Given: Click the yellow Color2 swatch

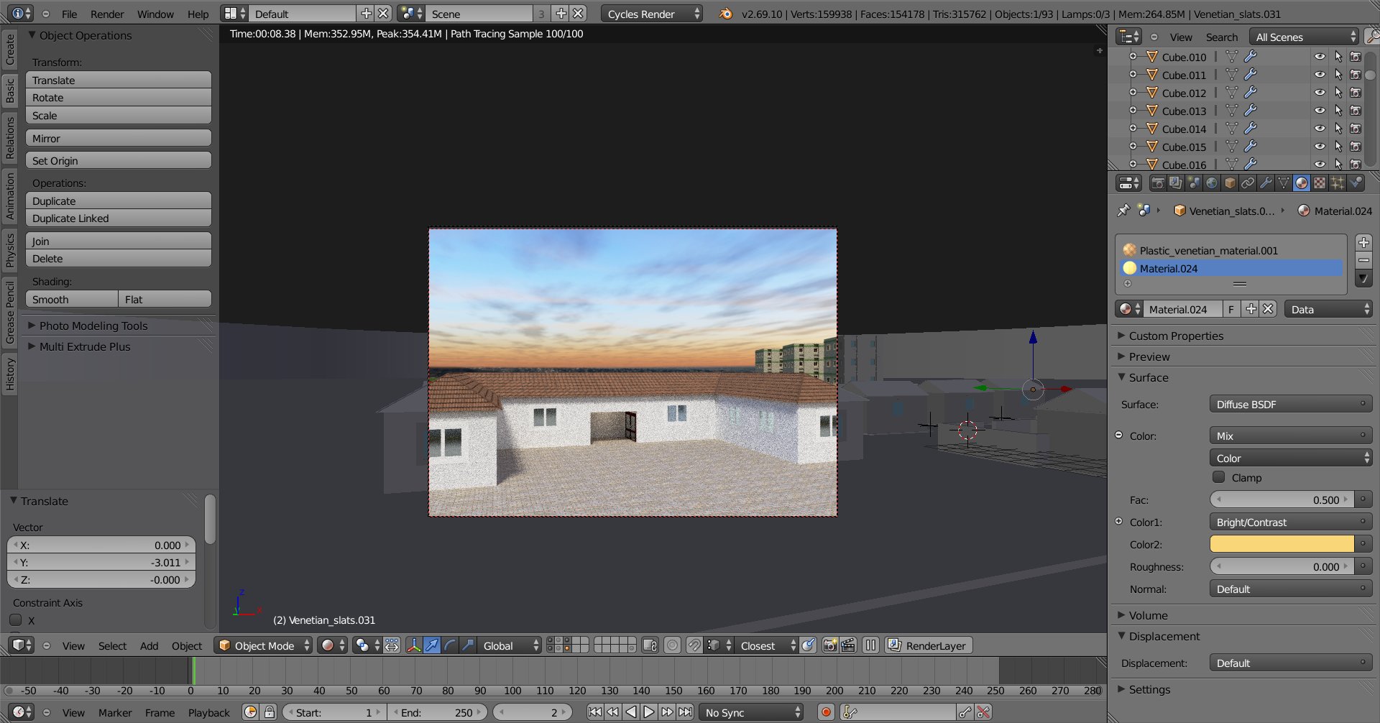Looking at the screenshot, I should click(1282, 544).
